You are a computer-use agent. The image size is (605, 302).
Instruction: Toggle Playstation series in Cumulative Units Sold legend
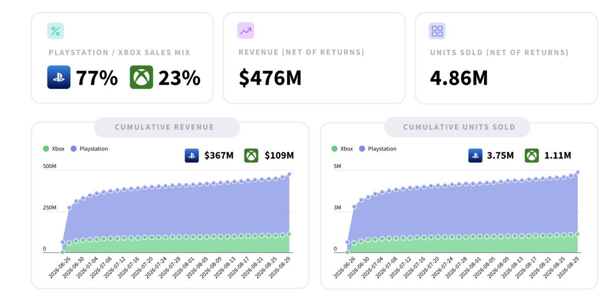click(x=378, y=149)
